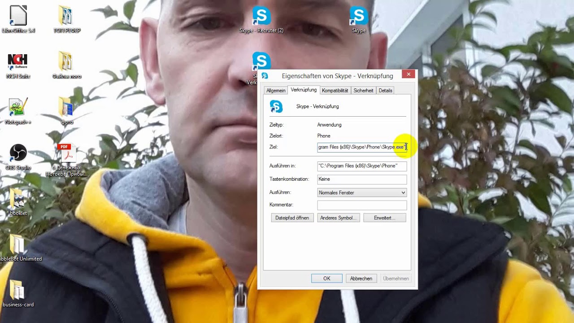Screen dimensions: 574x323
Task: Click the empty Kommentar field
Action: click(362, 205)
